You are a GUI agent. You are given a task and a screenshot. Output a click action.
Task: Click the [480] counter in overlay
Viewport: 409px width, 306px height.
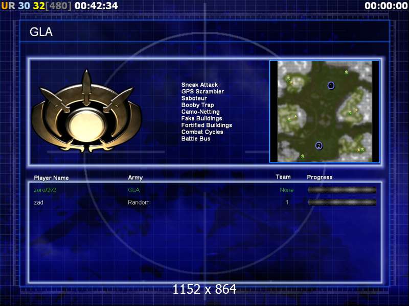coord(58,6)
